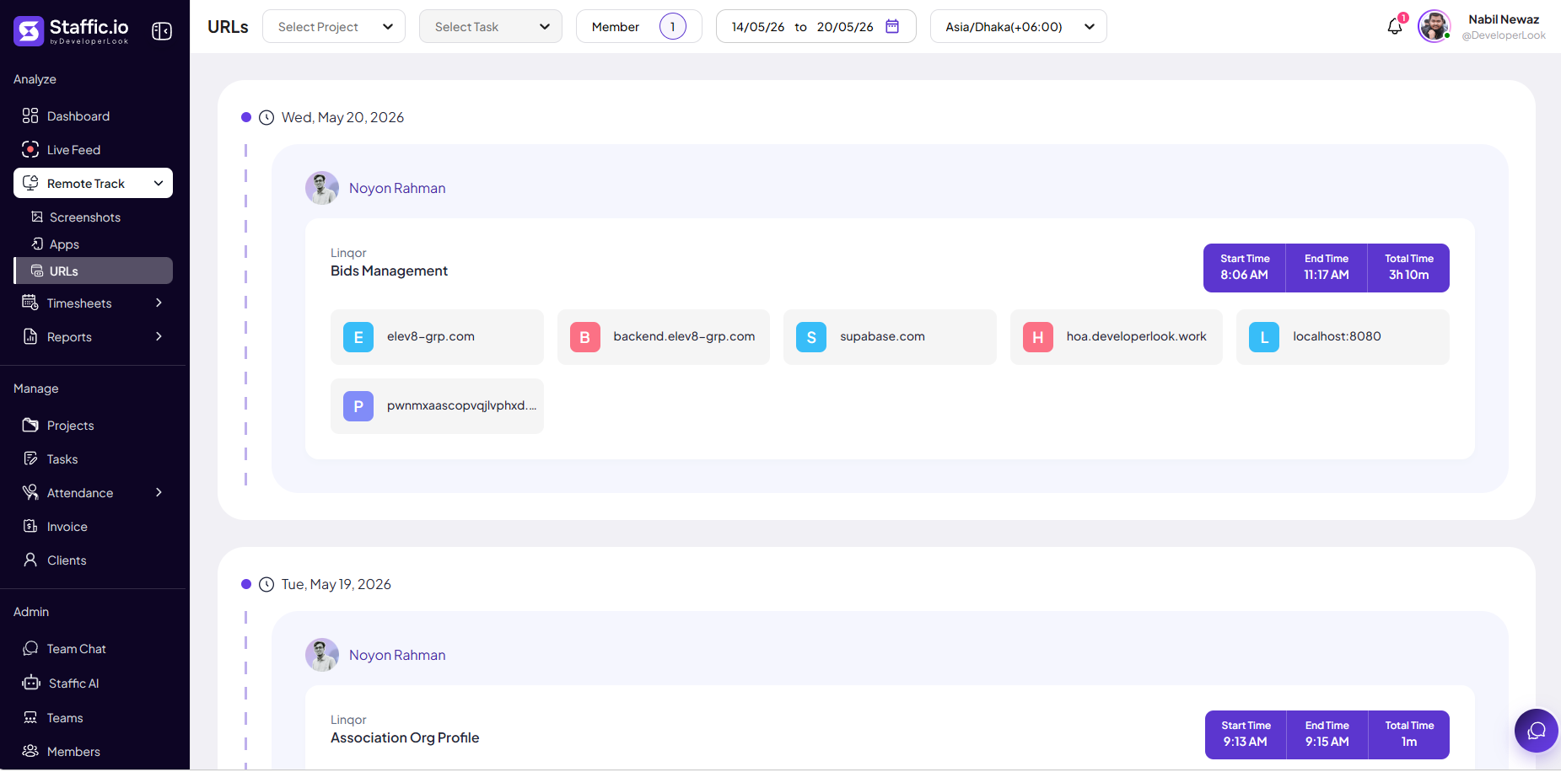Open Nabil Newaz profile avatar
Viewport: 1561px width, 772px height.
[1434, 26]
